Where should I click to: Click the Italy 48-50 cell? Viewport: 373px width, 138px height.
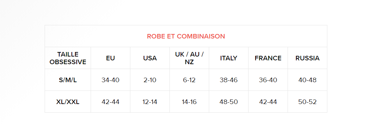pos(229,102)
